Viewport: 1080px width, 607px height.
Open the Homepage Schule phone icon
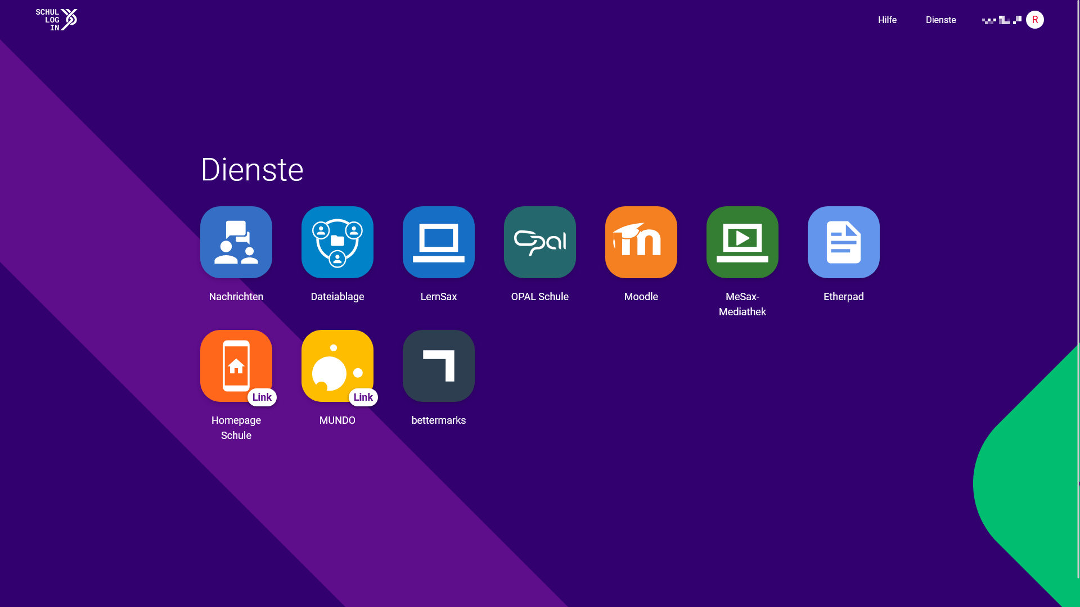pyautogui.click(x=236, y=366)
